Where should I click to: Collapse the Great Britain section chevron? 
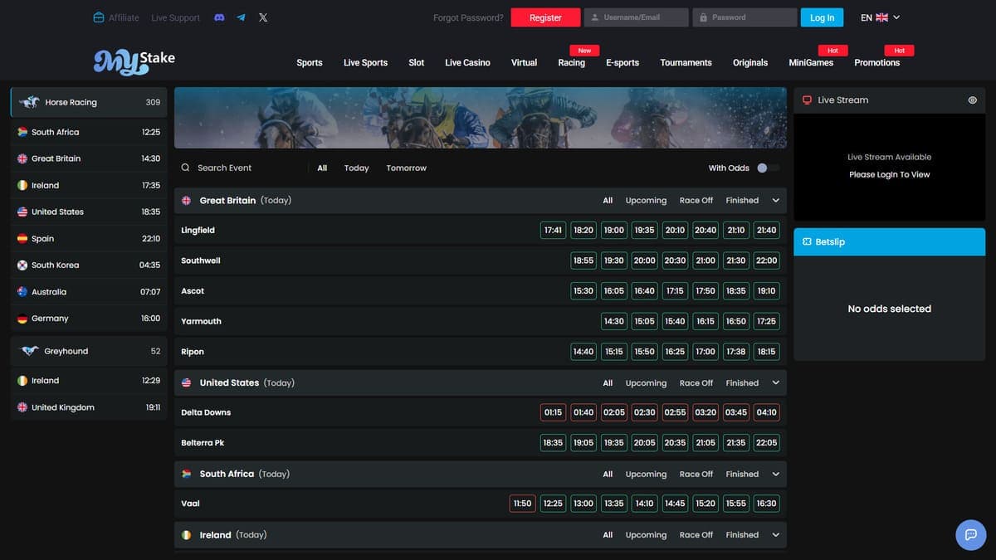pyautogui.click(x=776, y=201)
